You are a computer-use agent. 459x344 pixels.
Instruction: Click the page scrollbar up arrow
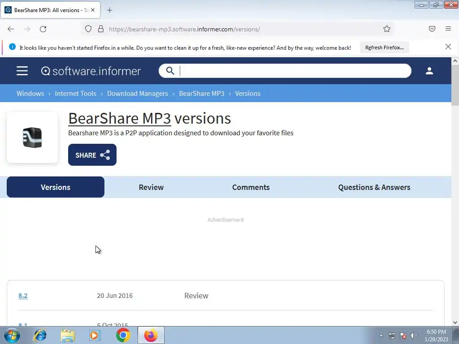(x=455, y=61)
